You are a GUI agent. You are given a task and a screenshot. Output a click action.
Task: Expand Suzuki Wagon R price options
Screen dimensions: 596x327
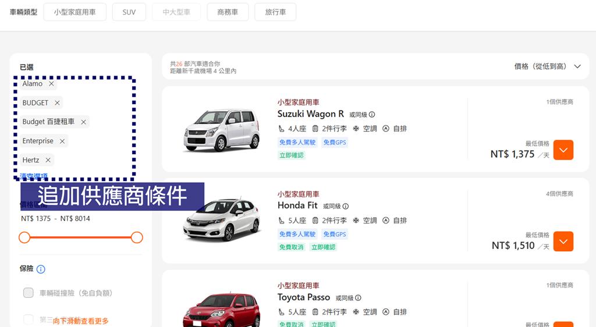(x=563, y=150)
